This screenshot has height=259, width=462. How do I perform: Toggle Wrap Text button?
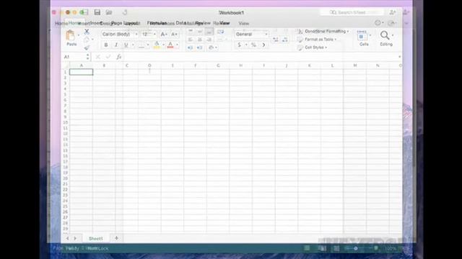(x=220, y=32)
